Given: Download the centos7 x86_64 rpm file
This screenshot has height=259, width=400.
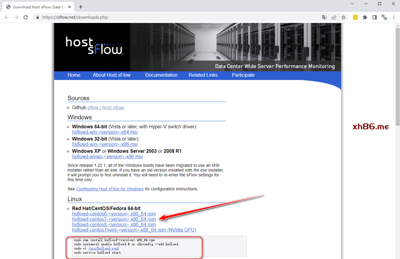Looking at the screenshot, I should point(114,219).
